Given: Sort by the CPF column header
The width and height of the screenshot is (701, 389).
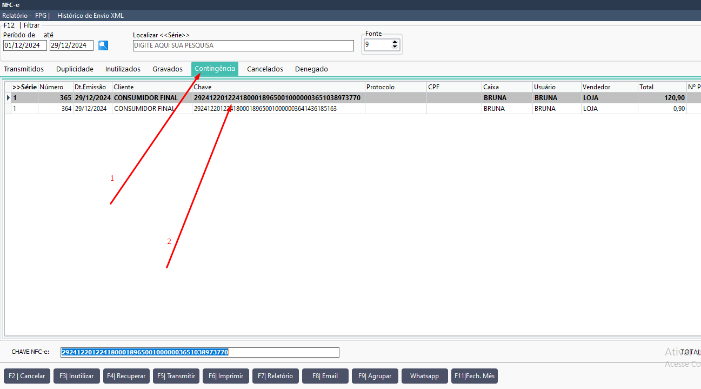Looking at the screenshot, I should coord(454,87).
